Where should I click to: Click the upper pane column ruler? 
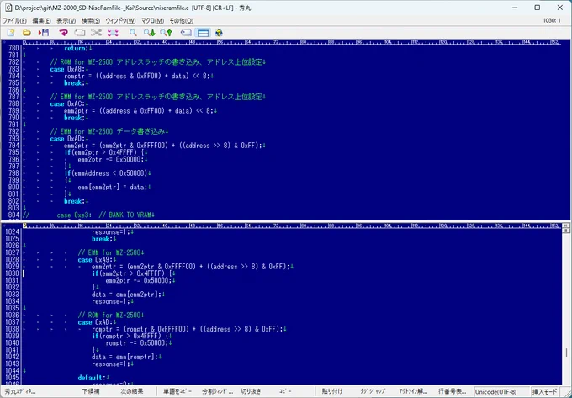click(x=292, y=42)
